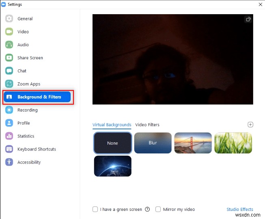Viewport: 265px width, 219px height.
Task: Click the General settings gear icon
Action: click(x=9, y=19)
